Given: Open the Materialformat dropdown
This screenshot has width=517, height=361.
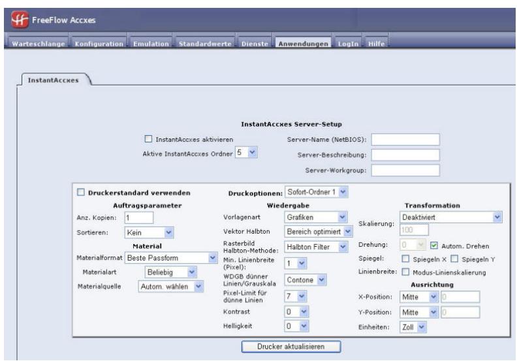Looking at the screenshot, I should tap(171, 258).
